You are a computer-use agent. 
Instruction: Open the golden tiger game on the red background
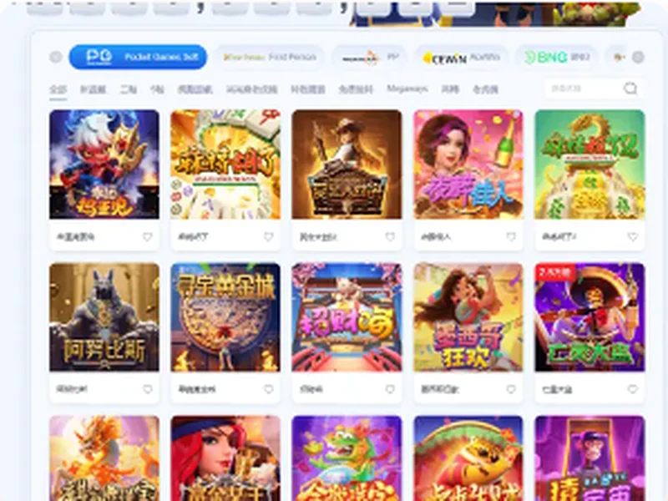468,458
